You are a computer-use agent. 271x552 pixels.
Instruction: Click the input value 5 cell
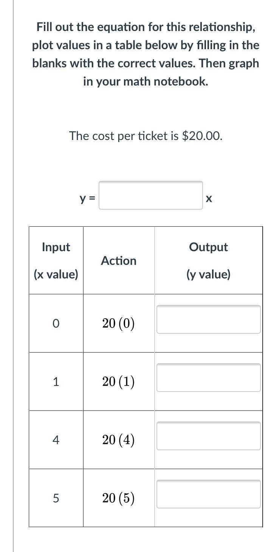click(x=56, y=498)
